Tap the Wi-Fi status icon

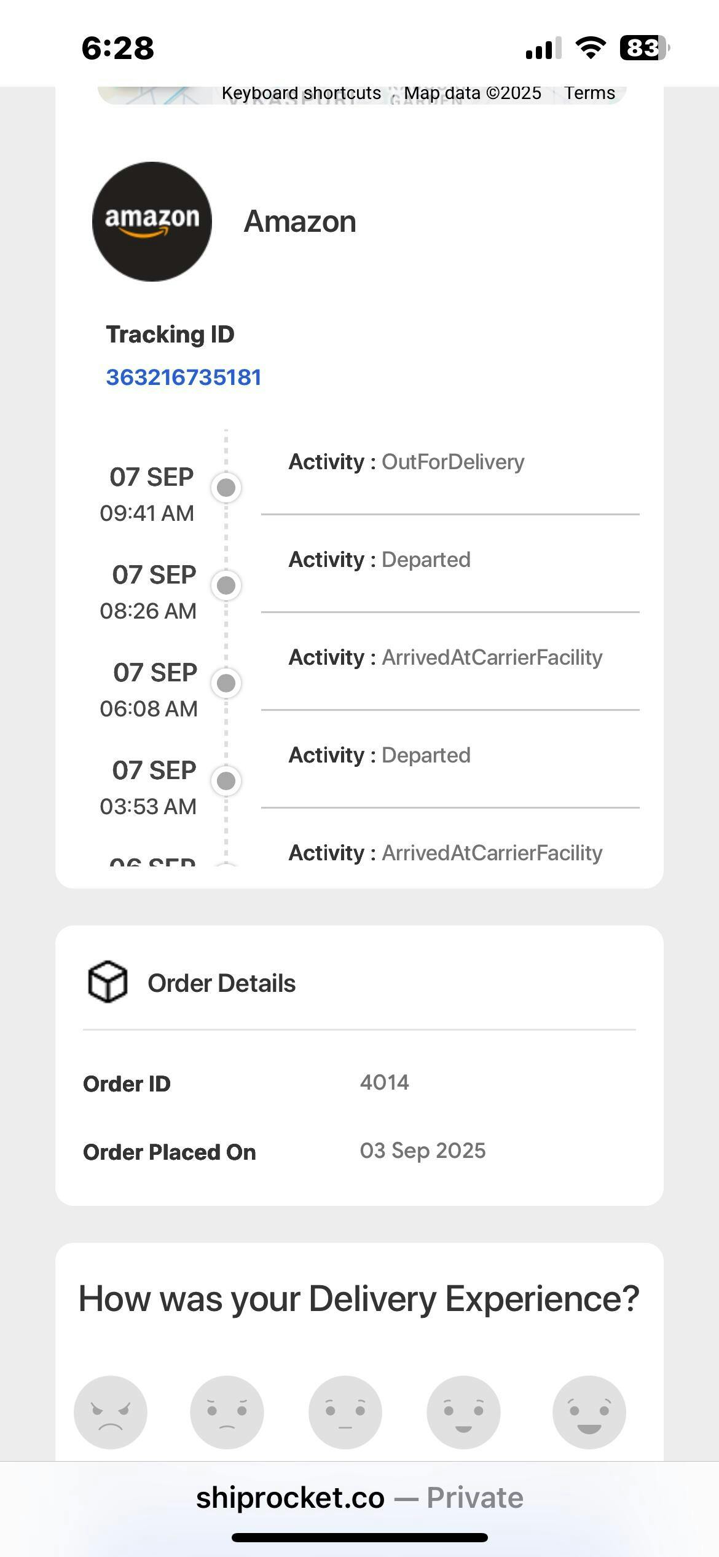590,47
